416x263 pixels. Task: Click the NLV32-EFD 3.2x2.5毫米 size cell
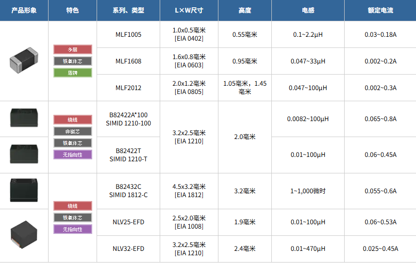click(x=189, y=248)
